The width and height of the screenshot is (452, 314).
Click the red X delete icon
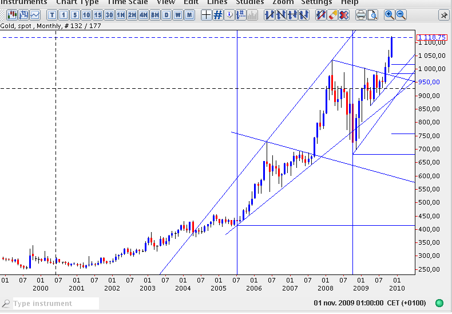[344, 15]
